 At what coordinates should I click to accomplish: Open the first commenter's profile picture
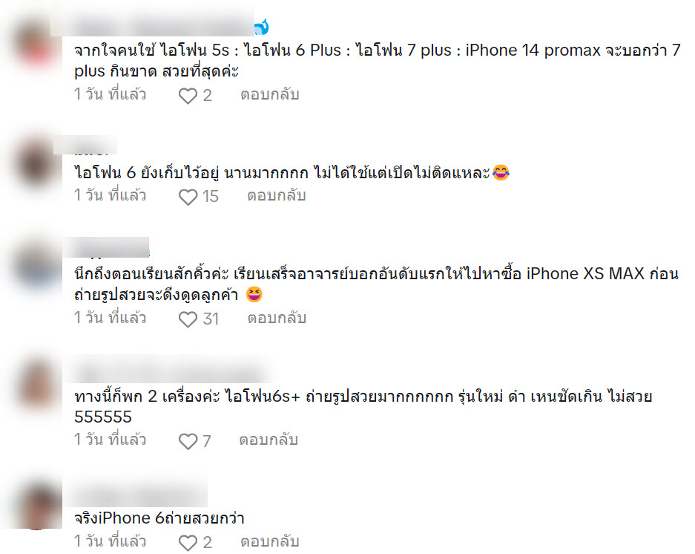(x=36, y=45)
